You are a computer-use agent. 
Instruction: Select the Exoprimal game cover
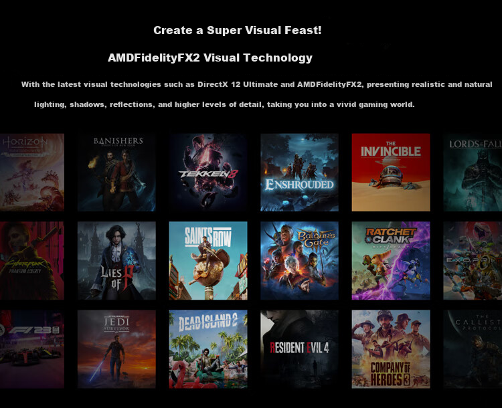click(x=473, y=260)
